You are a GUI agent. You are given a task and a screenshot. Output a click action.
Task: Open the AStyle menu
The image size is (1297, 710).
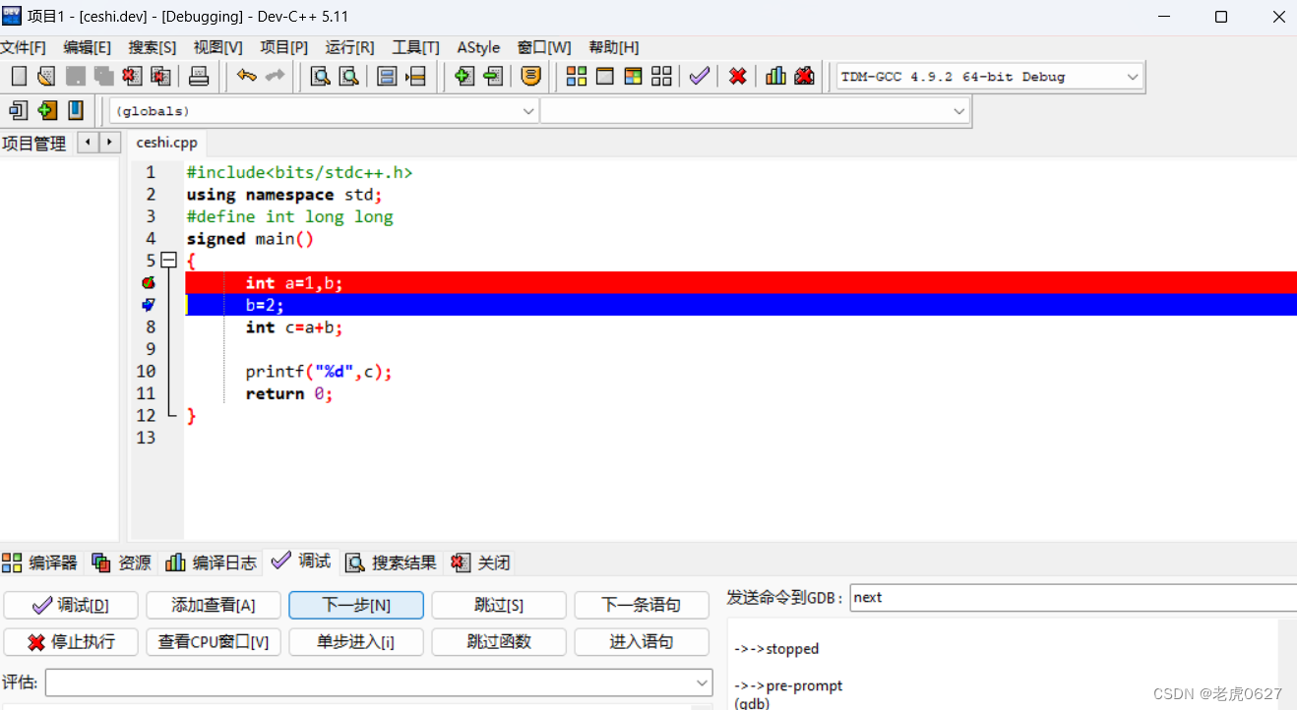478,47
